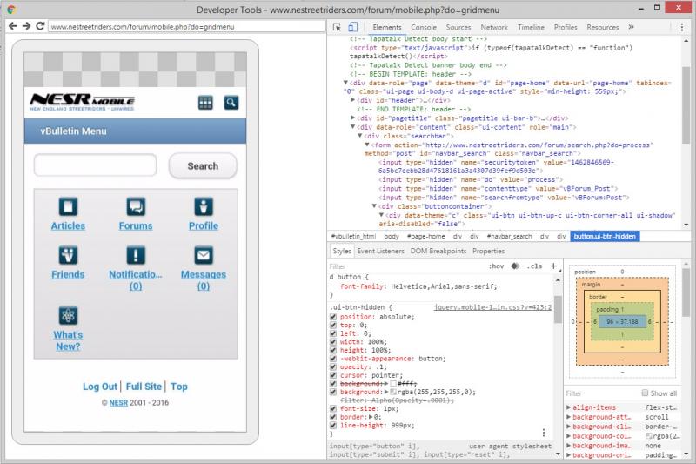Click the Forums speech bubble icon
Image resolution: width=696 pixels, height=464 pixels.
136,207
